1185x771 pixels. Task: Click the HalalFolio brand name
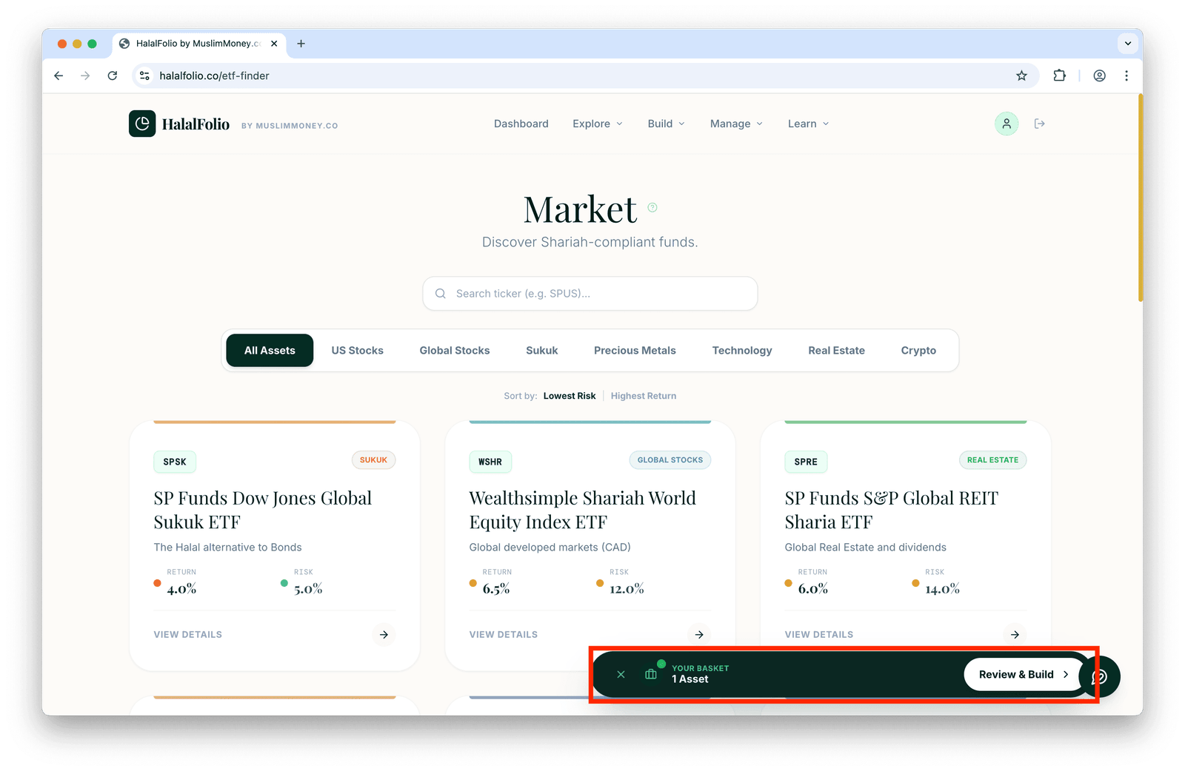(x=196, y=124)
